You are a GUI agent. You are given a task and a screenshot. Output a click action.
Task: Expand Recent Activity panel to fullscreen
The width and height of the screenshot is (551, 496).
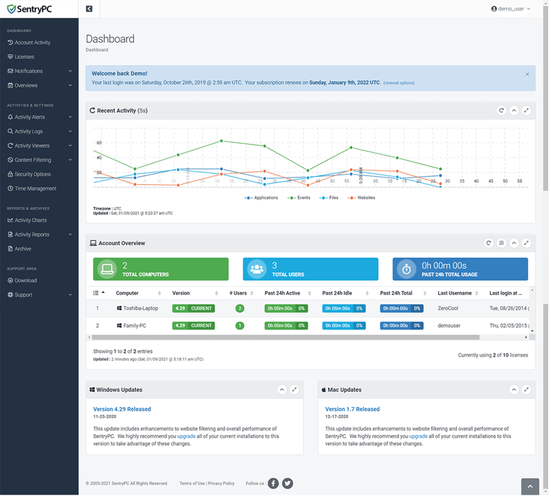click(x=526, y=110)
